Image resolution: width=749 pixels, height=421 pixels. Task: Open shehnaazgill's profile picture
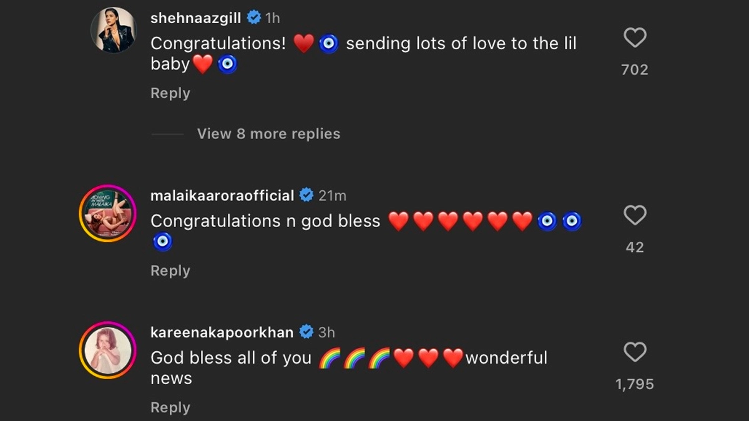tap(114, 31)
